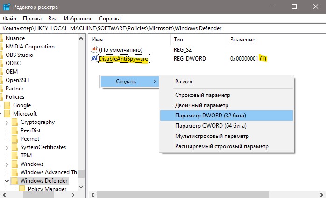Click the Windows Advanced Th folder icon
The image size is (326, 198).
tap(15, 172)
